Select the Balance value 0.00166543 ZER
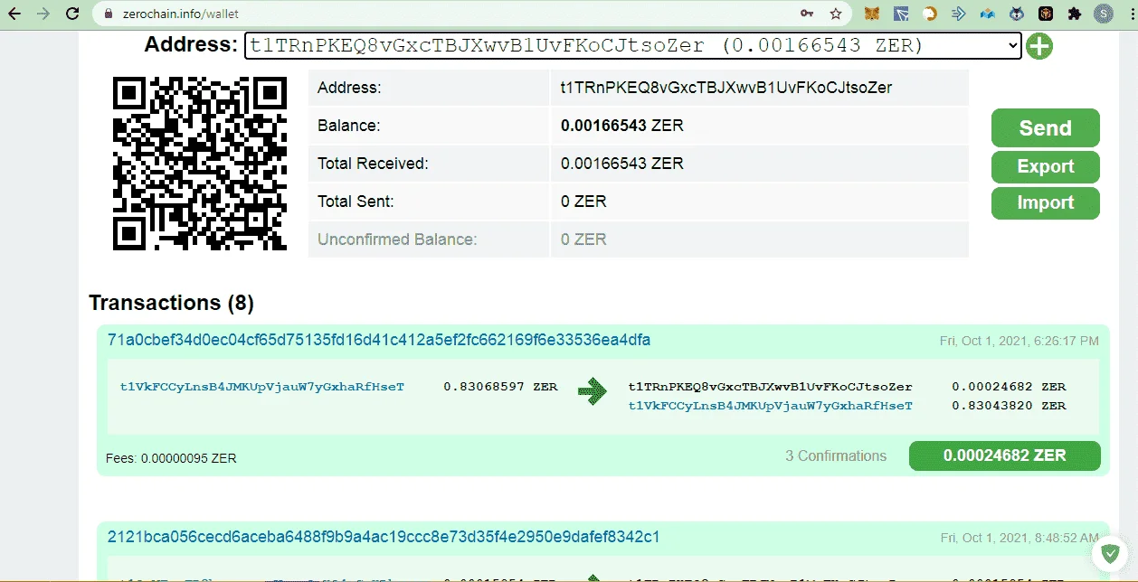This screenshot has width=1138, height=582. tap(621, 126)
